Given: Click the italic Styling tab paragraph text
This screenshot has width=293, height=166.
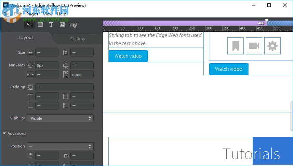Looking at the screenshot, I should [155, 39].
